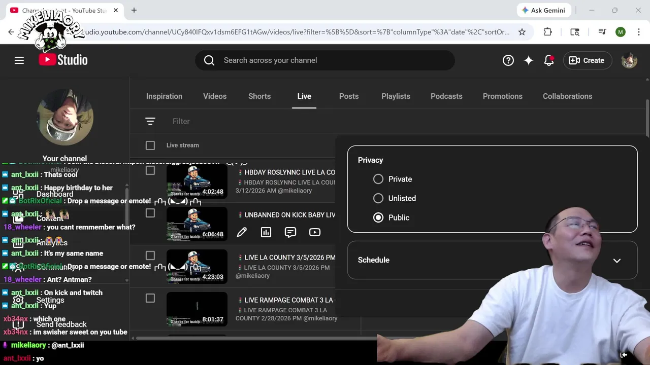The height and width of the screenshot is (365, 650).
Task: View on YouTube icon for UNBANNED ON KICK stream
Action: point(315,232)
